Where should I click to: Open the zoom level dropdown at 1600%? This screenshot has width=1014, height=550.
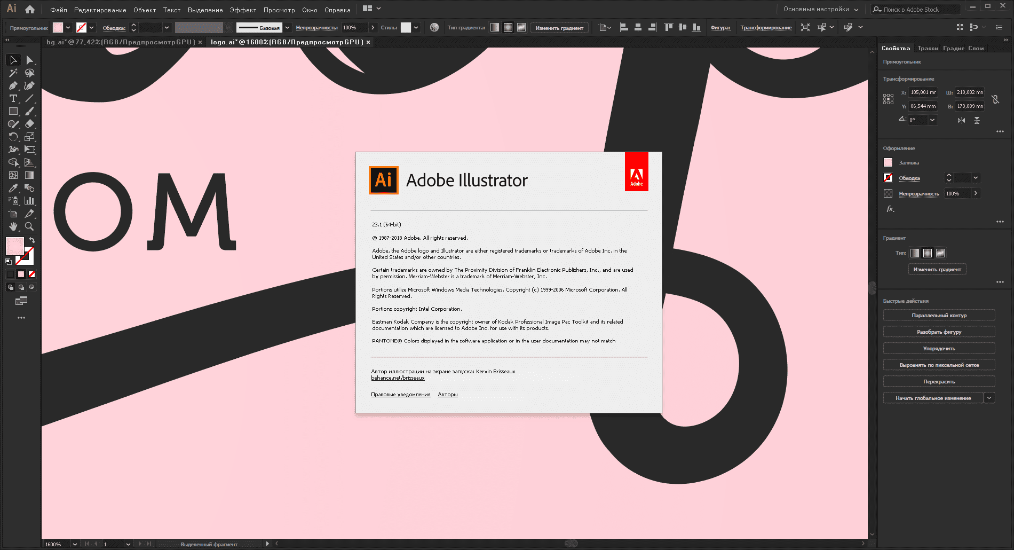[75, 544]
